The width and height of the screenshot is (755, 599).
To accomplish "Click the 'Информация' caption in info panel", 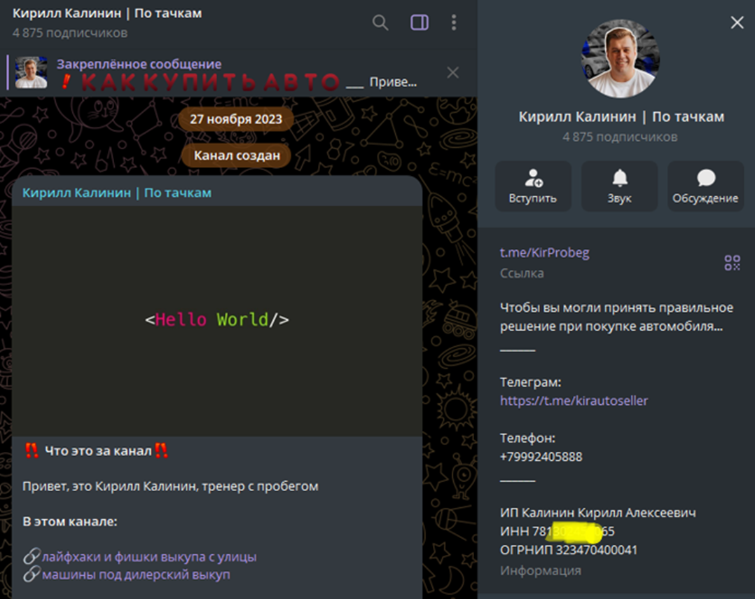I will click(x=540, y=570).
